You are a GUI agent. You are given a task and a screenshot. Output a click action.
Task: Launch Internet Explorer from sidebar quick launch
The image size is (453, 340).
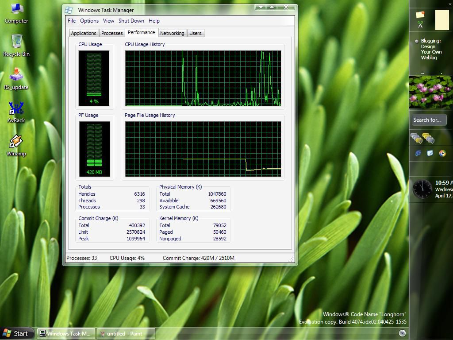click(x=418, y=153)
